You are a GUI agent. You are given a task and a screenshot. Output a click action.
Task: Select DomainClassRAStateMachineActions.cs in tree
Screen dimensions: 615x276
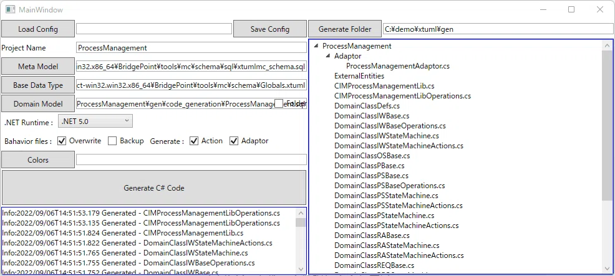coord(399,255)
